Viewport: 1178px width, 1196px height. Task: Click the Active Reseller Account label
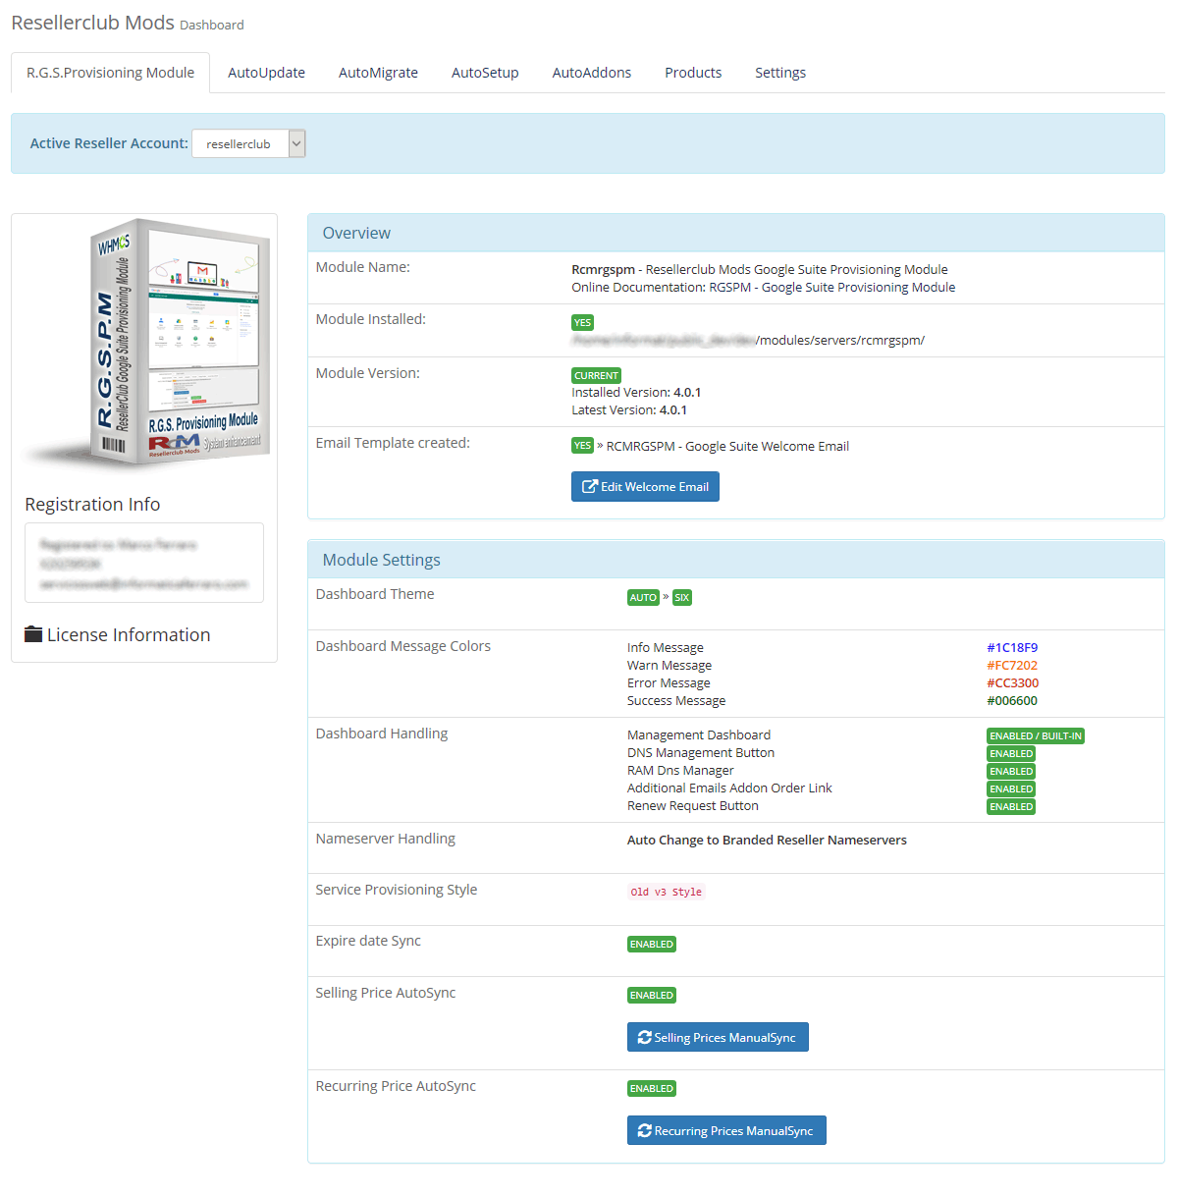coord(109,143)
